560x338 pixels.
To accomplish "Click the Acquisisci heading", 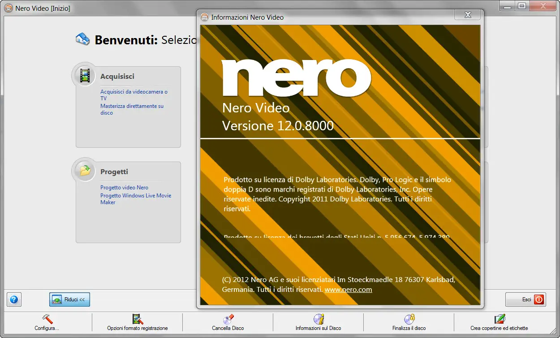I will 117,77.
